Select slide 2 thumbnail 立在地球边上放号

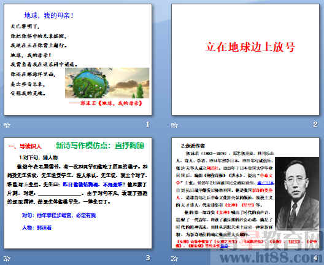coord(245,60)
